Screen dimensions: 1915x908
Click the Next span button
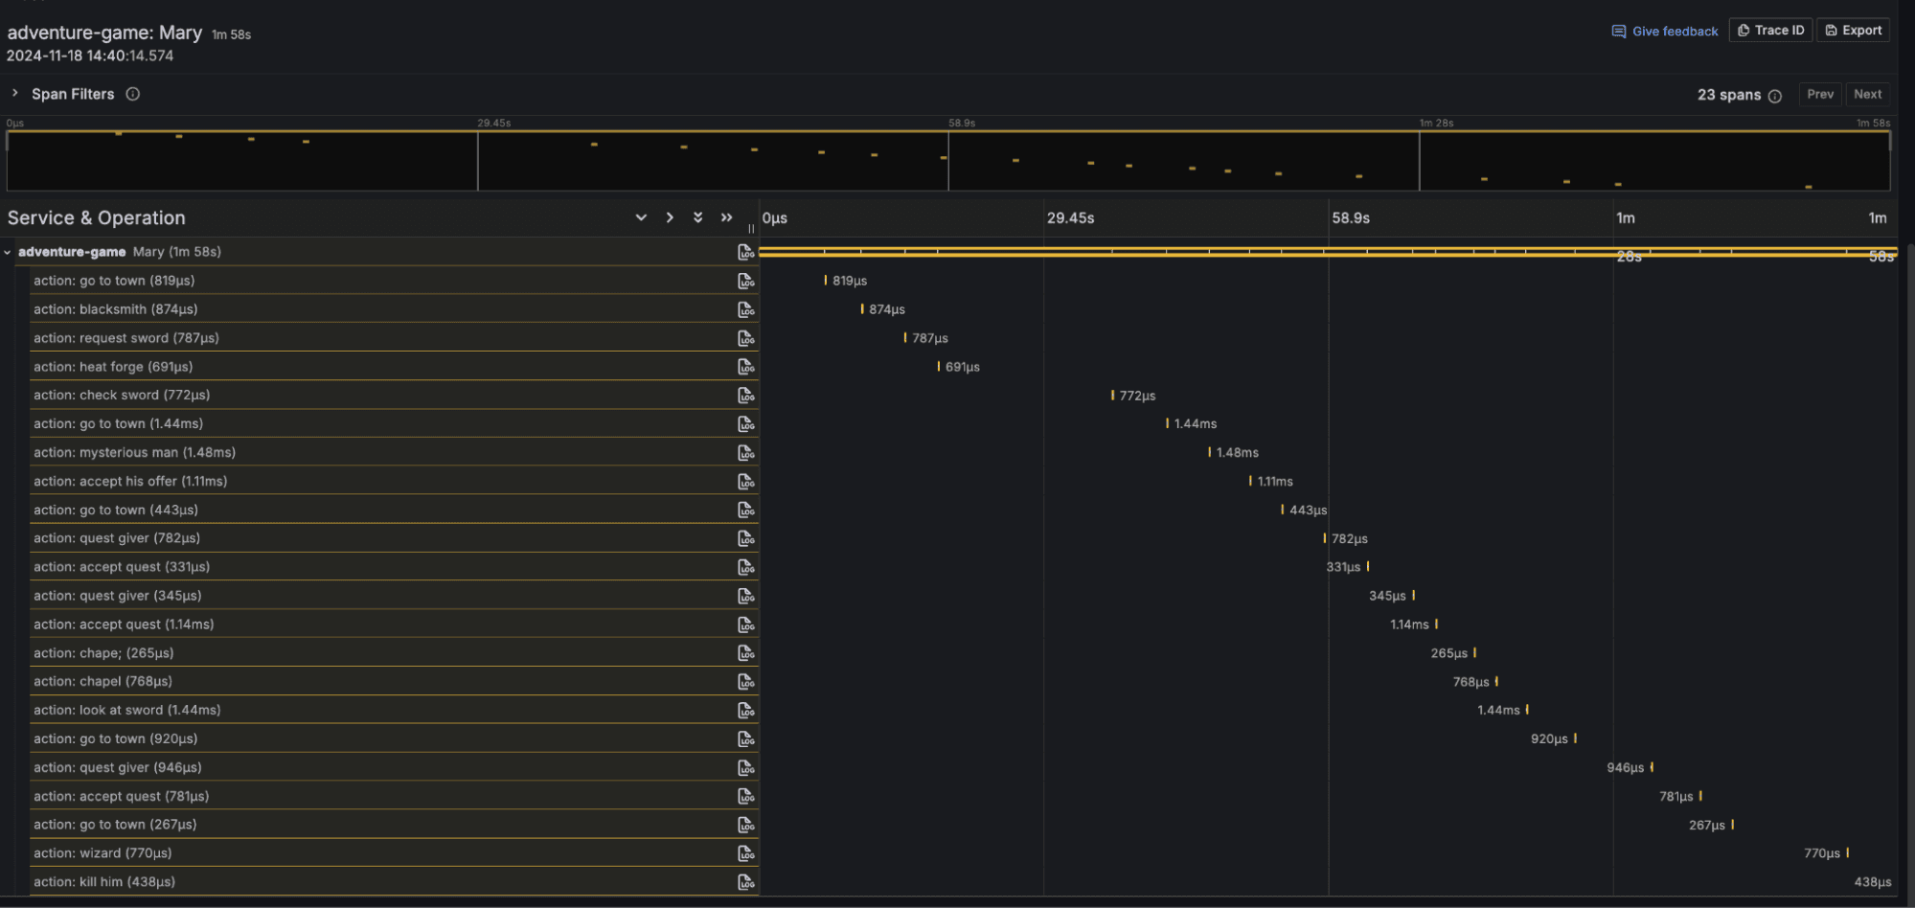[1867, 94]
